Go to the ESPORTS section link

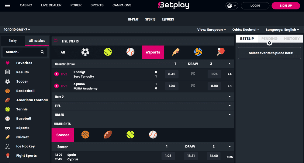pos(168,19)
